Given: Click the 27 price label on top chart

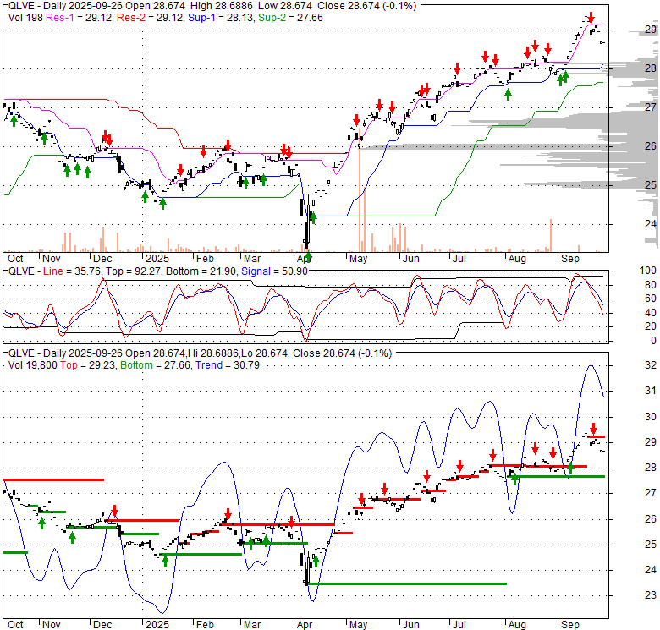Looking at the screenshot, I should (651, 107).
